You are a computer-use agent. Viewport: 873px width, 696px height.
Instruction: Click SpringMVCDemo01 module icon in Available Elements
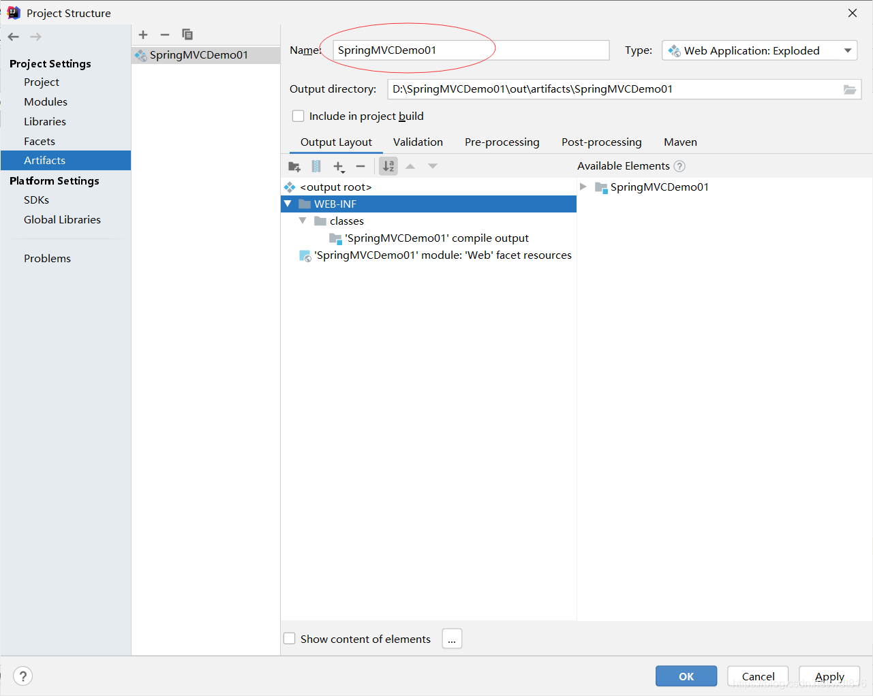[x=601, y=187]
